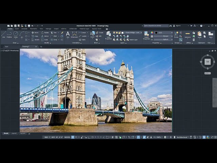Click the black object color swatch

click(x=156, y=33)
